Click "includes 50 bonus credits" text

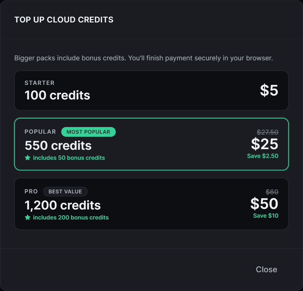[69, 158]
